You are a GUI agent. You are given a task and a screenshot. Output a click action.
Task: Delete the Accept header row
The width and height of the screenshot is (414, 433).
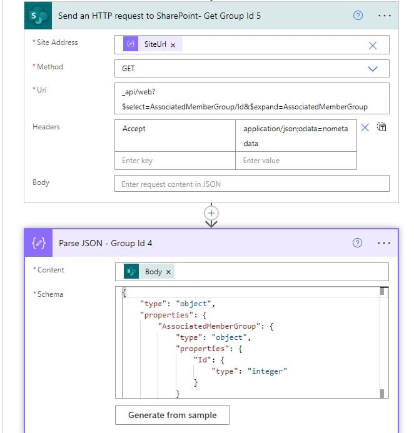click(365, 127)
